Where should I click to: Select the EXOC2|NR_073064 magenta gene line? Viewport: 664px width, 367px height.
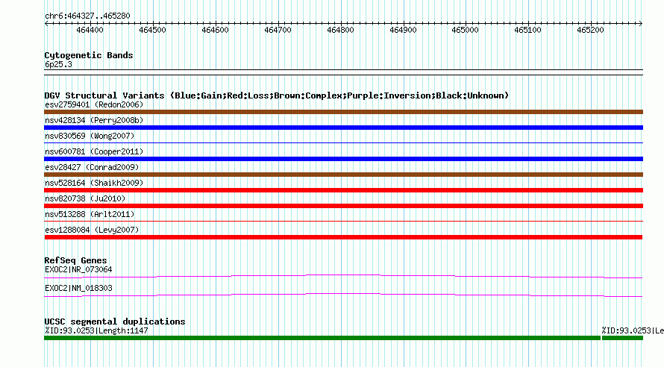click(x=343, y=277)
